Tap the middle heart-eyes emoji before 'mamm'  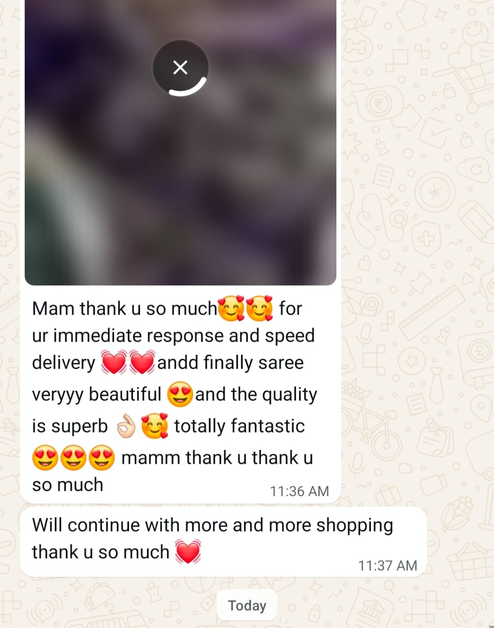tap(74, 458)
